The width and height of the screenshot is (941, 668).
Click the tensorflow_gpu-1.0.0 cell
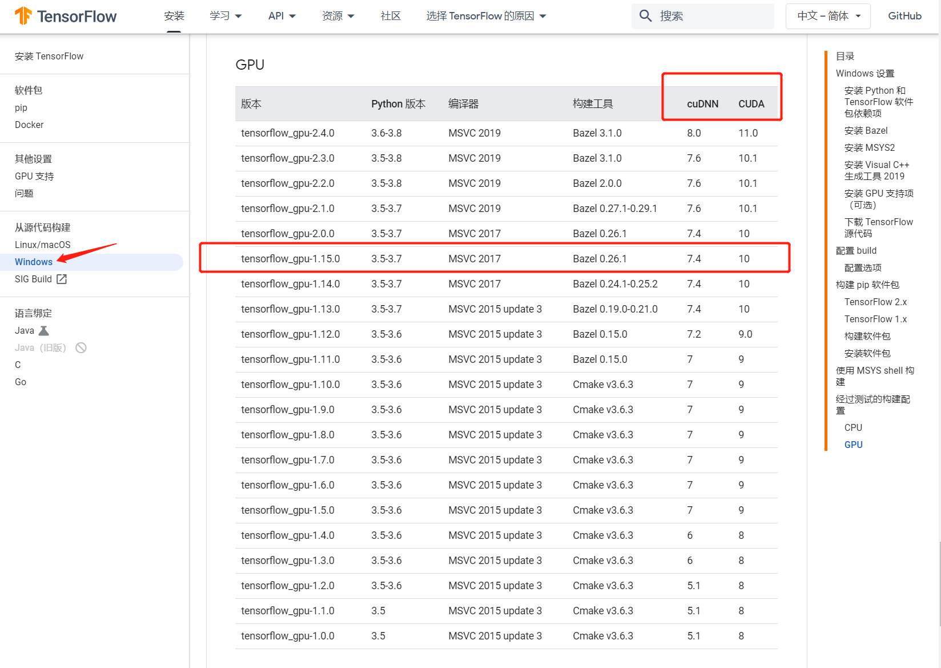(x=288, y=636)
